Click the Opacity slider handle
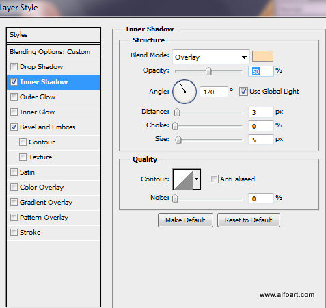 point(208,71)
